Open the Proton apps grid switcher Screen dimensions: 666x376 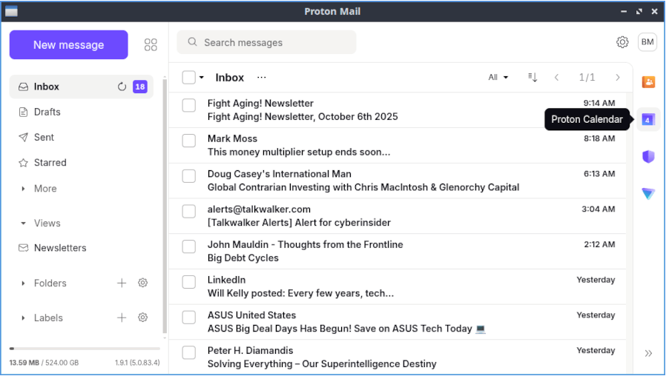(151, 45)
